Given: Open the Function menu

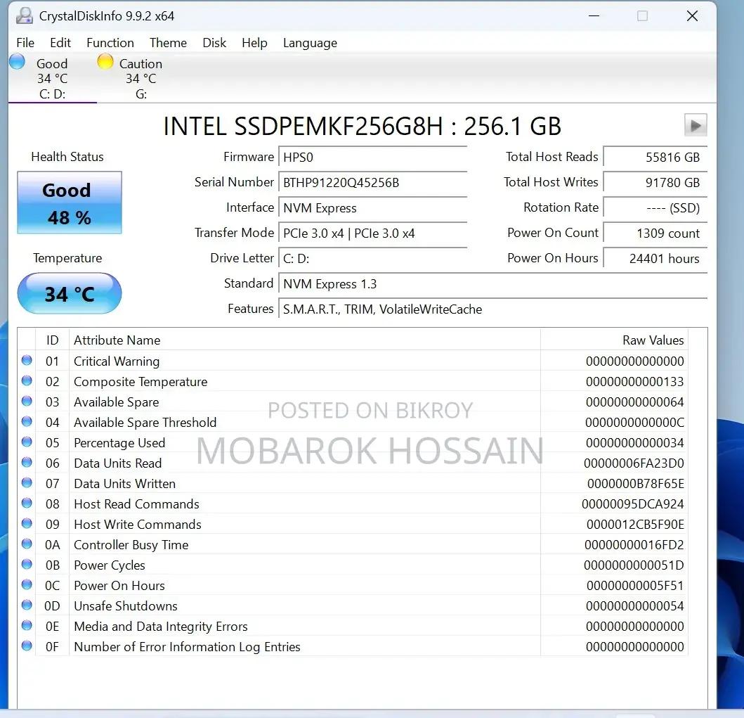Looking at the screenshot, I should 110,43.
